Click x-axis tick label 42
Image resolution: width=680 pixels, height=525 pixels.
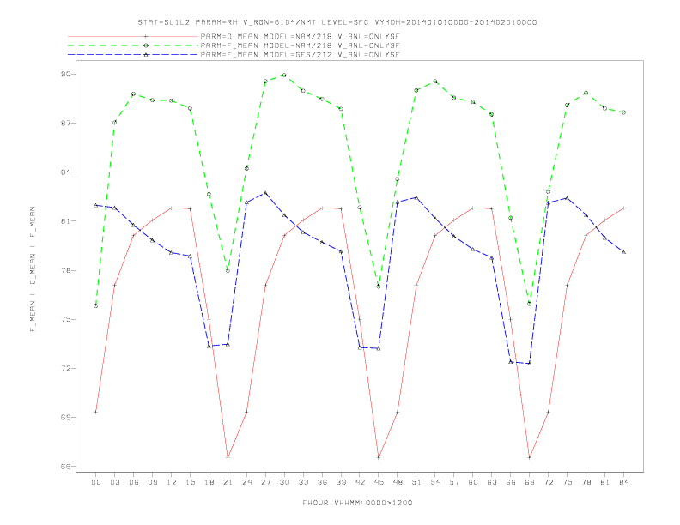[360, 482]
